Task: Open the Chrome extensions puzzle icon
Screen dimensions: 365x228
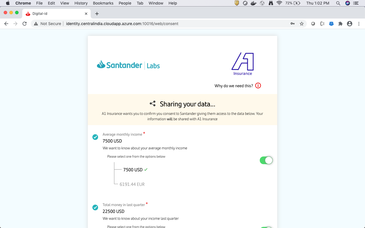Action: coord(340,24)
